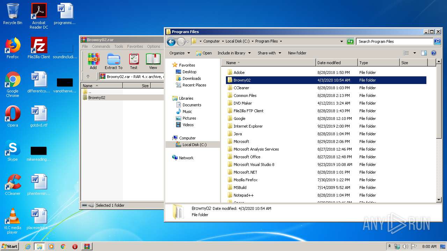Sort WinRAR list by Name column
This screenshot has width=447, height=251.
click(102, 85)
